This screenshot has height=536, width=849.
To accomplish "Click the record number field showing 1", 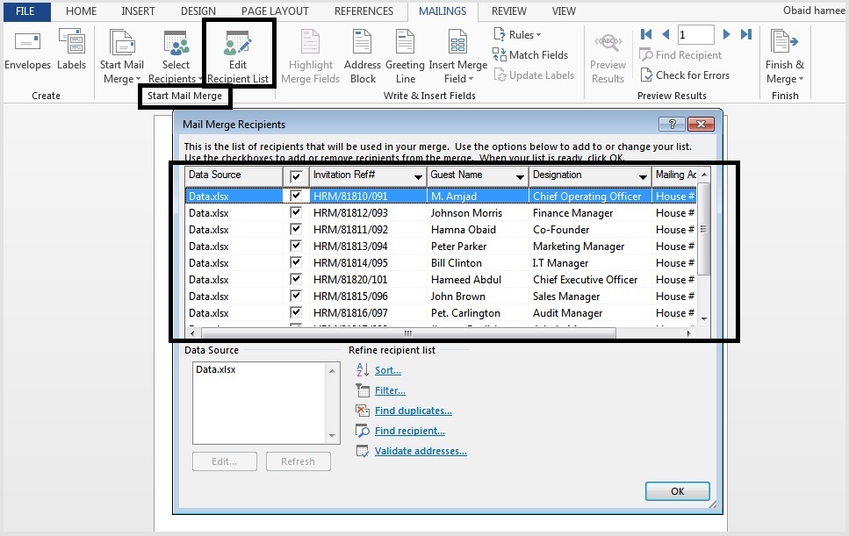I will [695, 34].
